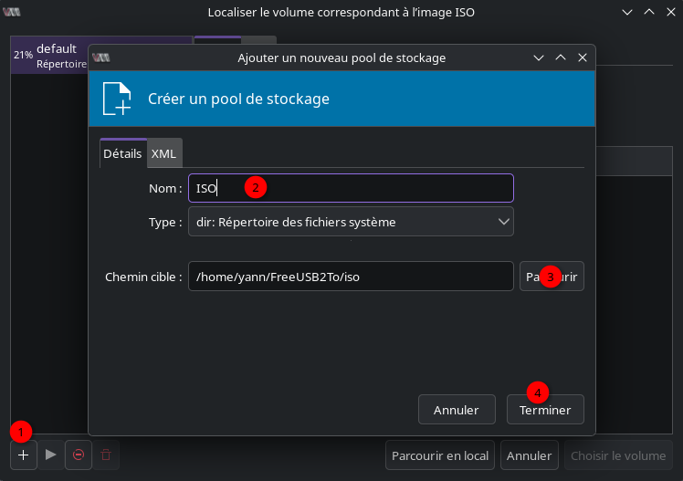Click the app icon in the main window title bar
This screenshot has height=481, width=683.
point(13,13)
